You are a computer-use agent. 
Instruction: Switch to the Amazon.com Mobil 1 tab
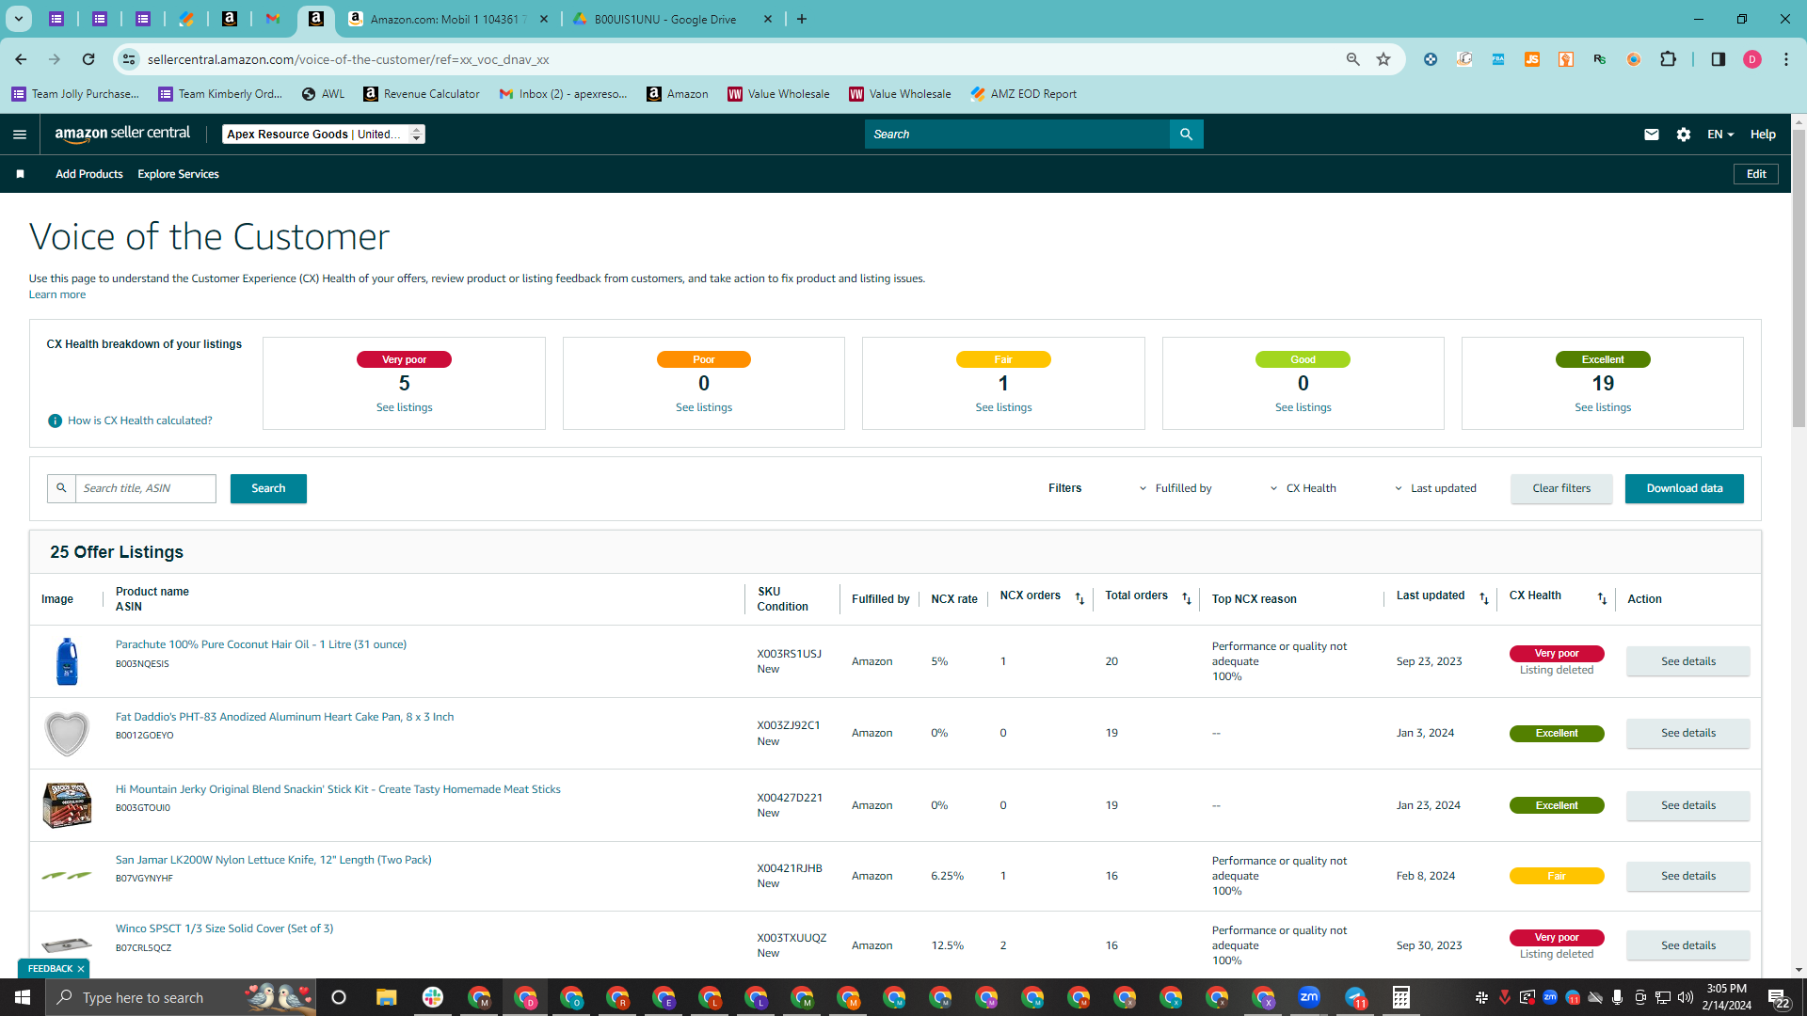449,19
